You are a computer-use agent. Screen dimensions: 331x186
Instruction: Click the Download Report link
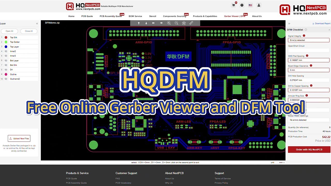point(321,24)
